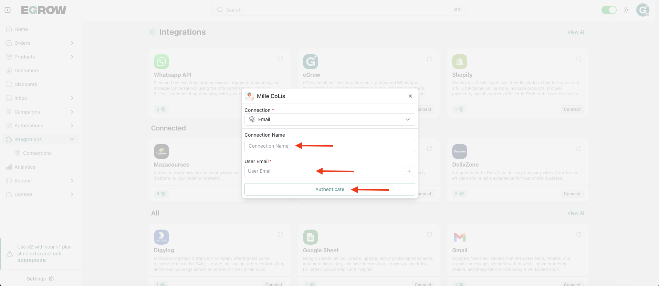Close the Mille CoLis dialog
Image resolution: width=659 pixels, height=286 pixels.
tap(410, 96)
